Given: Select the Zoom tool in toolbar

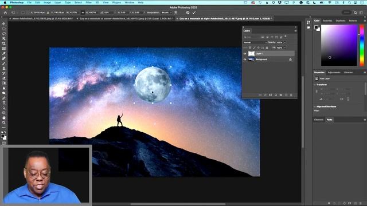Looking at the screenshot, I should pos(4,122).
